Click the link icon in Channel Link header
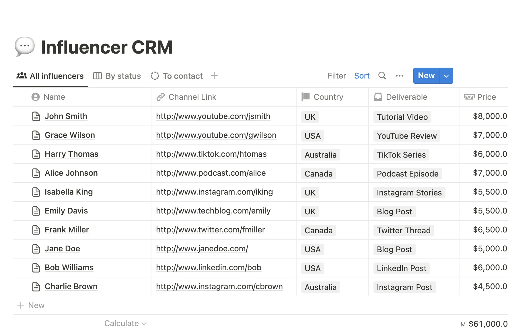Screen dimensions: 508x331 point(161,97)
